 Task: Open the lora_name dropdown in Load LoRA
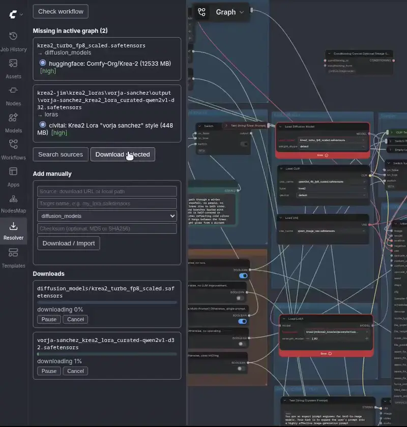pyautogui.click(x=337, y=332)
